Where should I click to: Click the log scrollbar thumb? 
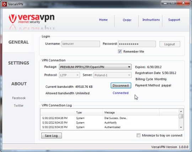(181, 116)
